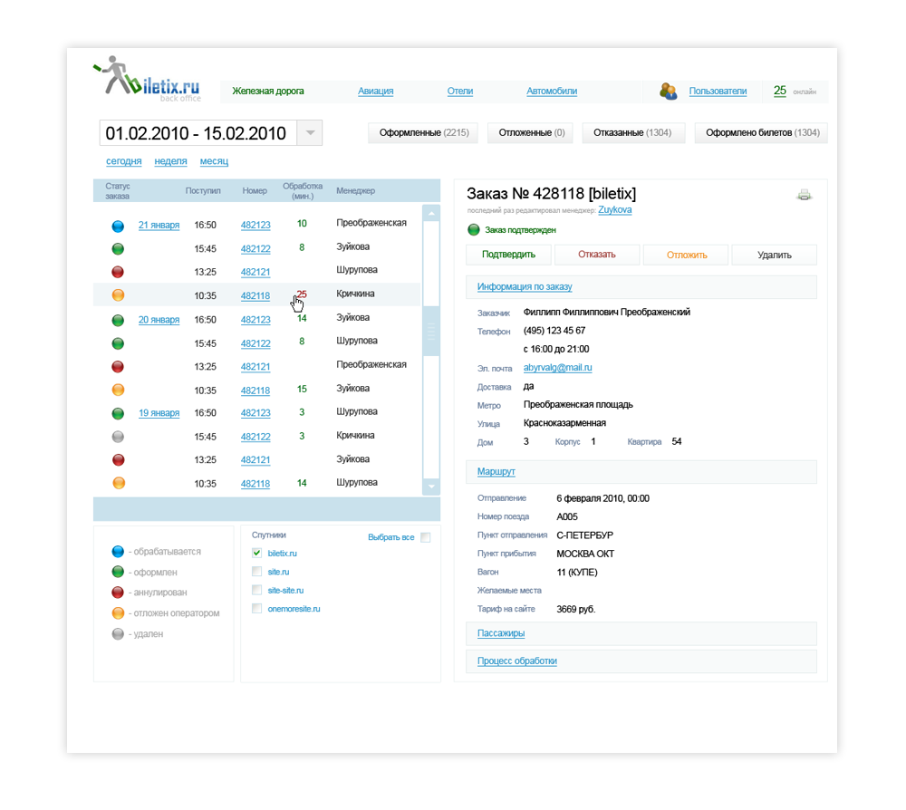Switch to the Авиация tab
The height and width of the screenshot is (810, 906).
pyautogui.click(x=375, y=92)
